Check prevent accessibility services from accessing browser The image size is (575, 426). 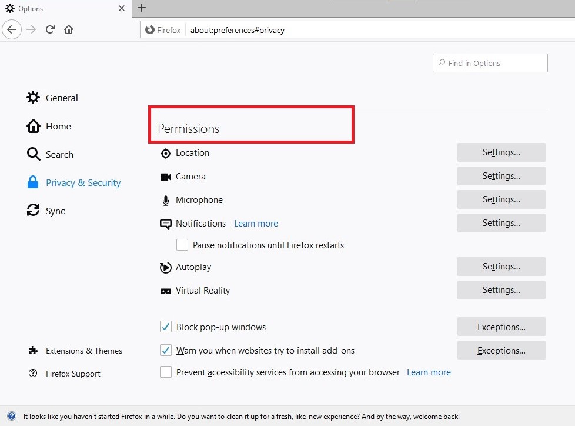pyautogui.click(x=165, y=372)
